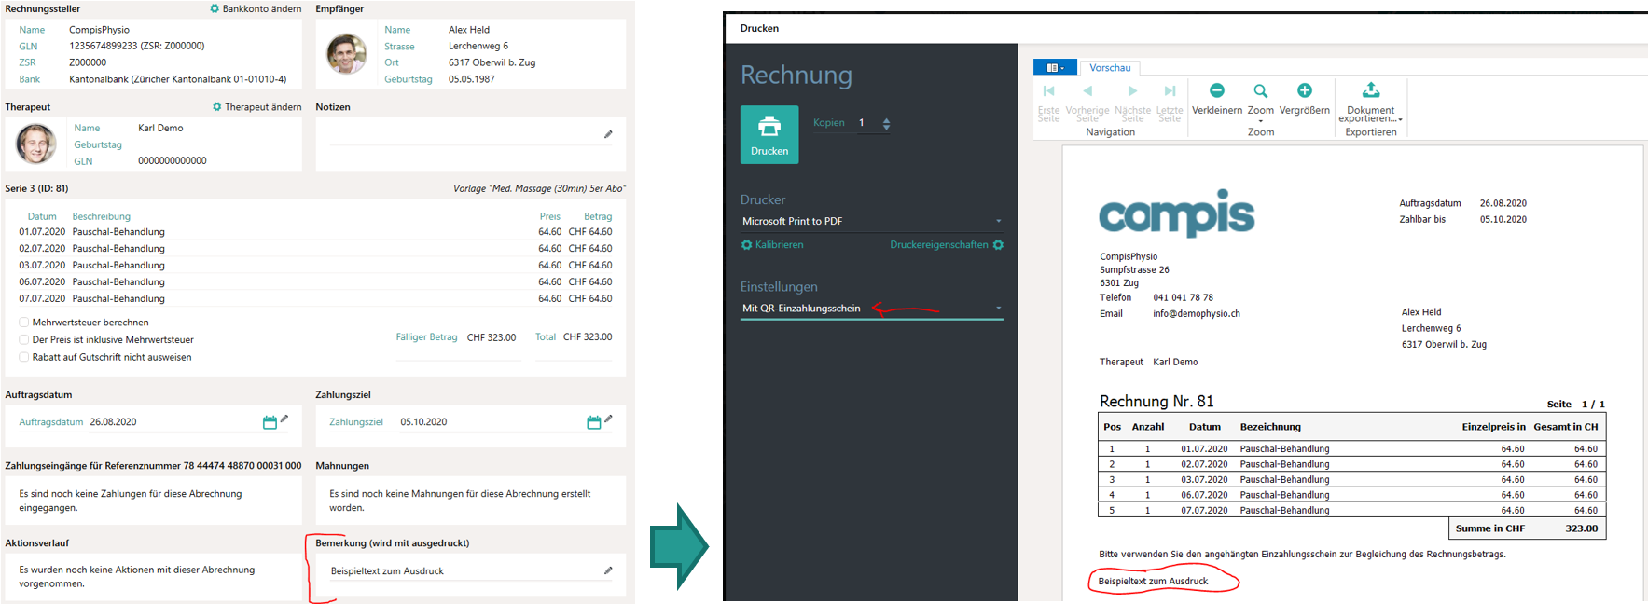Click the Drucken printer button
1648x604 pixels.
coord(769,134)
